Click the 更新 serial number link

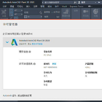54,64
